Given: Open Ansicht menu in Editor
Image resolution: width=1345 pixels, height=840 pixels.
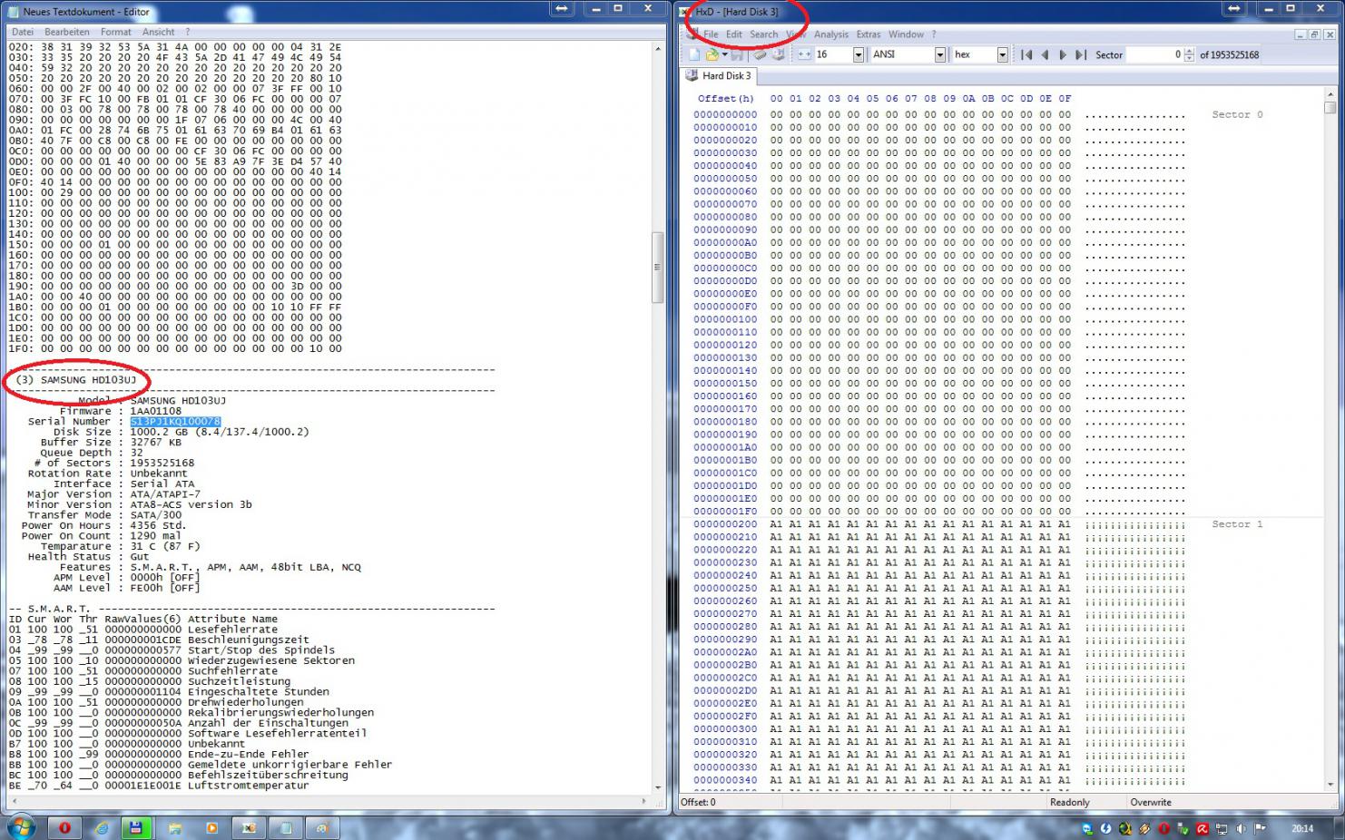Looking at the screenshot, I should click(158, 32).
